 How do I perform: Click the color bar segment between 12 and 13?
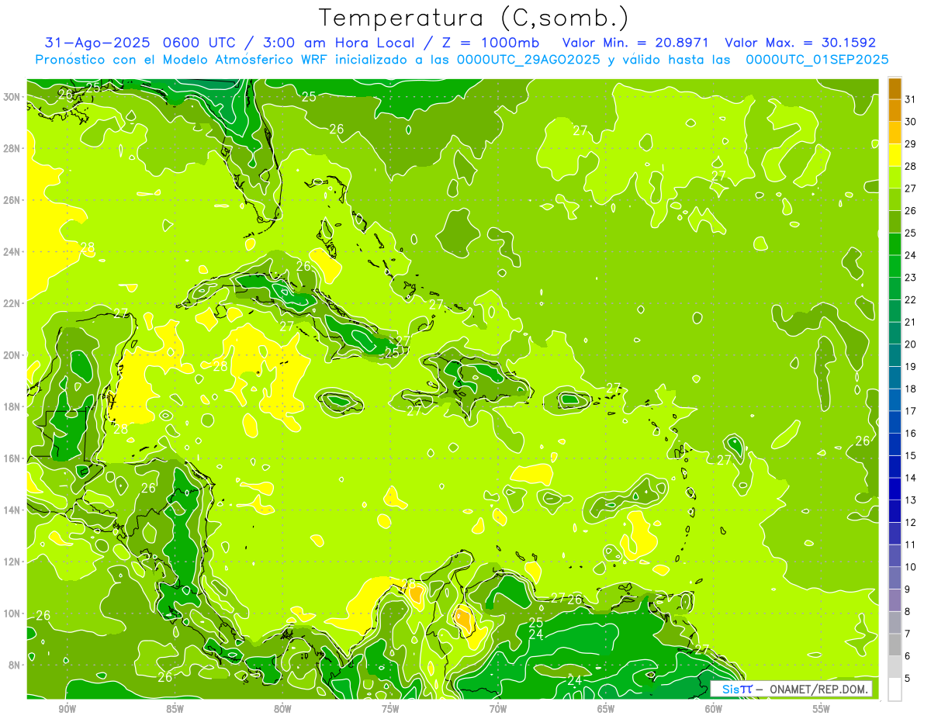[895, 511]
